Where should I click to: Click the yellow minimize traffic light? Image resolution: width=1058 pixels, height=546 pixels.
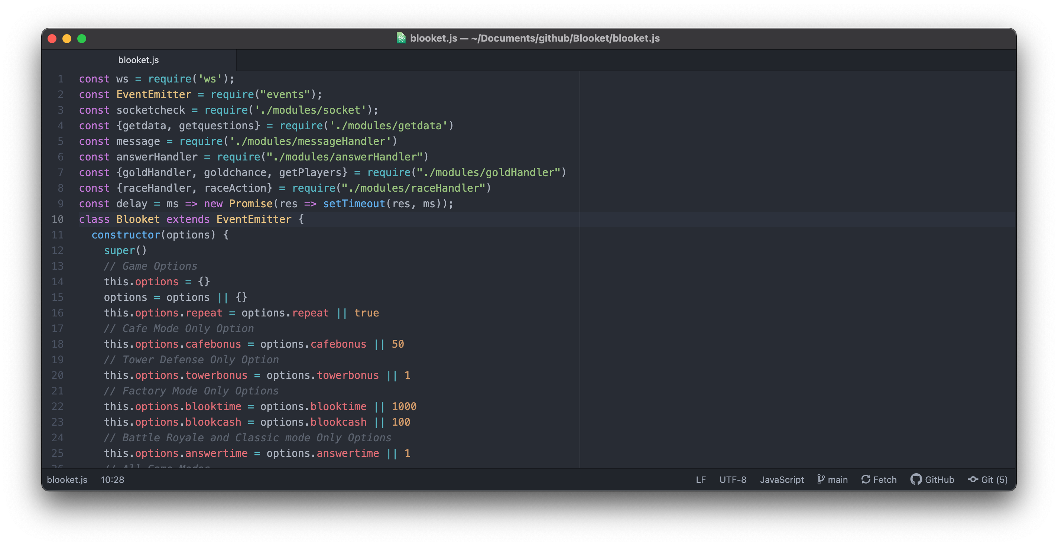pyautogui.click(x=67, y=39)
